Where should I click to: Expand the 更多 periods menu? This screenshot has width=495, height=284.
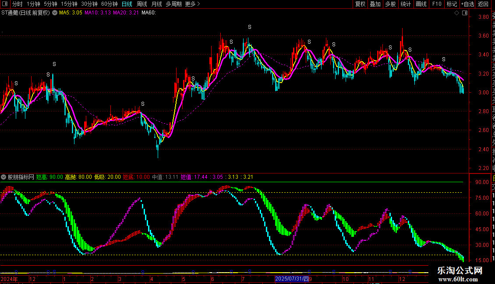[192, 4]
